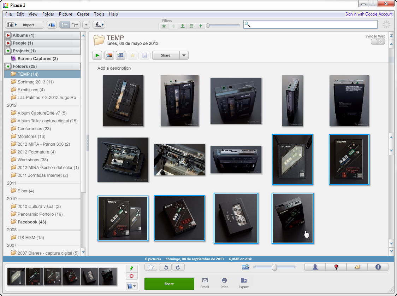Create a new album icon
This screenshot has height=296, width=397.
click(52, 25)
